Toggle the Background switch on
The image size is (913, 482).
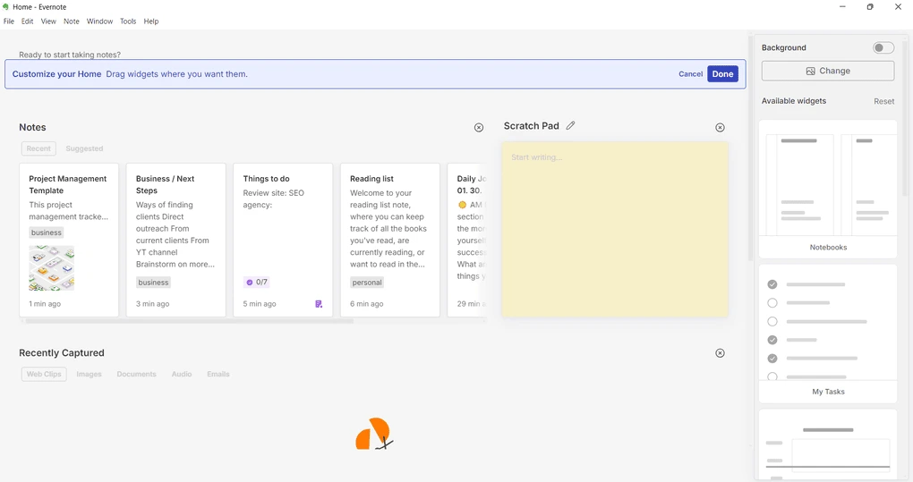point(883,47)
